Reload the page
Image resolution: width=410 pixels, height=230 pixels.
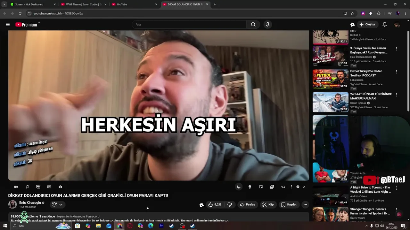[x=20, y=13]
